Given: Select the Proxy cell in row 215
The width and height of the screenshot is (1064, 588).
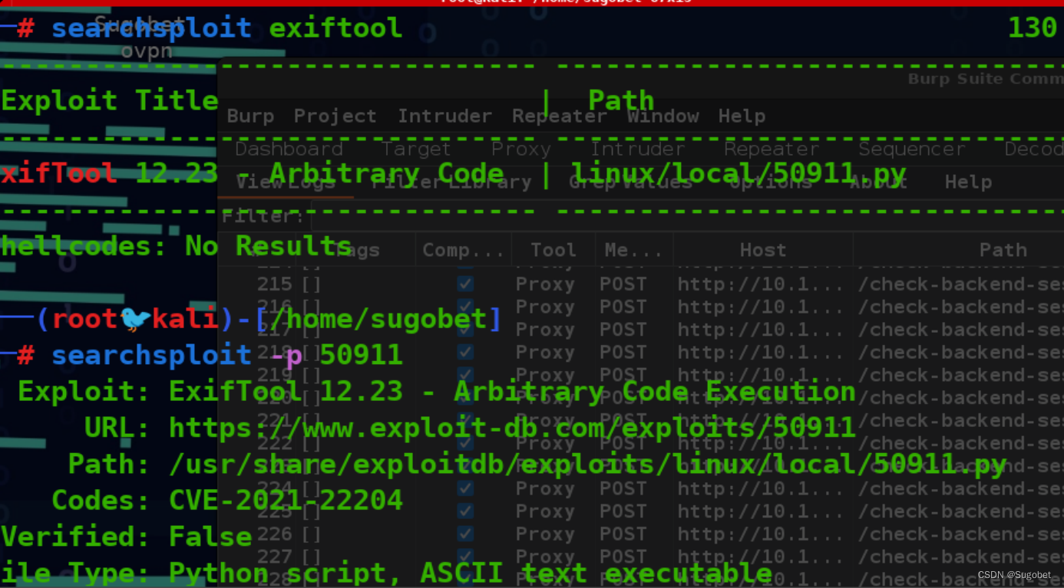Looking at the screenshot, I should [x=545, y=284].
